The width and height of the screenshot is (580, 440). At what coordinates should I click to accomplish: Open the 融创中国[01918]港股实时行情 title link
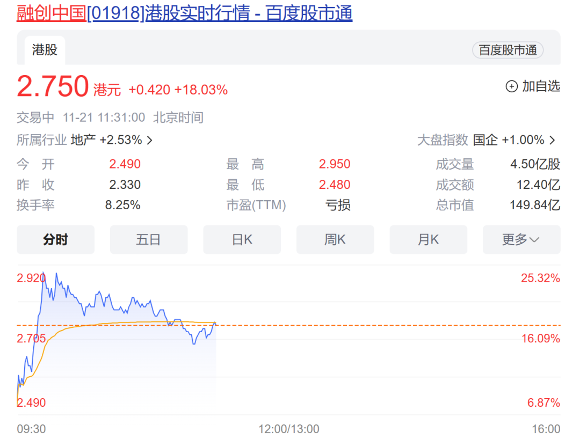[x=185, y=13]
